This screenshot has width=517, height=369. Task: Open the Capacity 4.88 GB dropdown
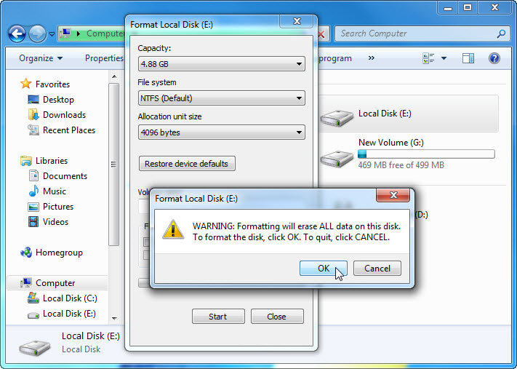tap(222, 64)
